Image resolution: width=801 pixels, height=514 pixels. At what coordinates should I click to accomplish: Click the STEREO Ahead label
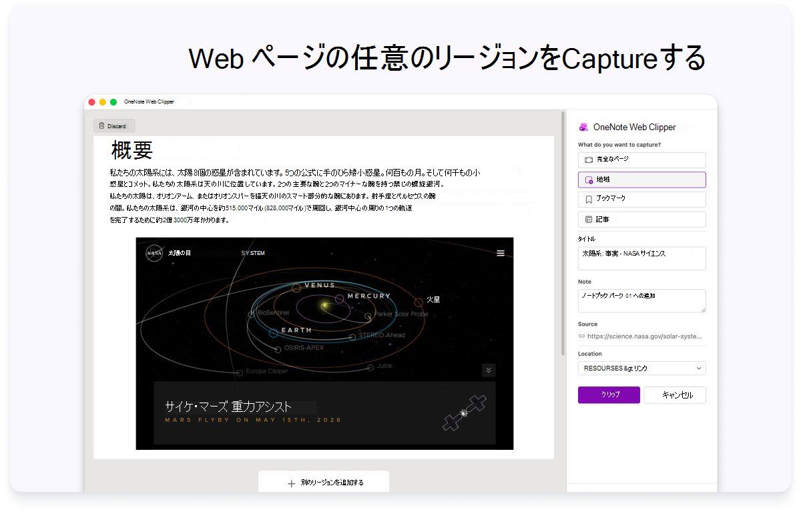[382, 335]
